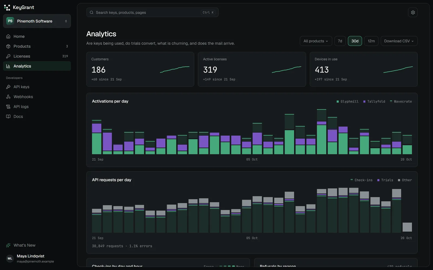Click the Check-ins legend swatch

coord(352,180)
